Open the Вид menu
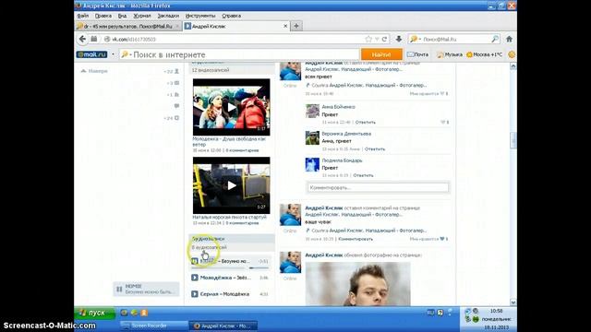 click(x=122, y=16)
